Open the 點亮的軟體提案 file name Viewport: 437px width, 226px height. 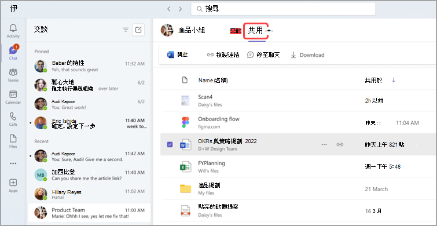pos(218,207)
